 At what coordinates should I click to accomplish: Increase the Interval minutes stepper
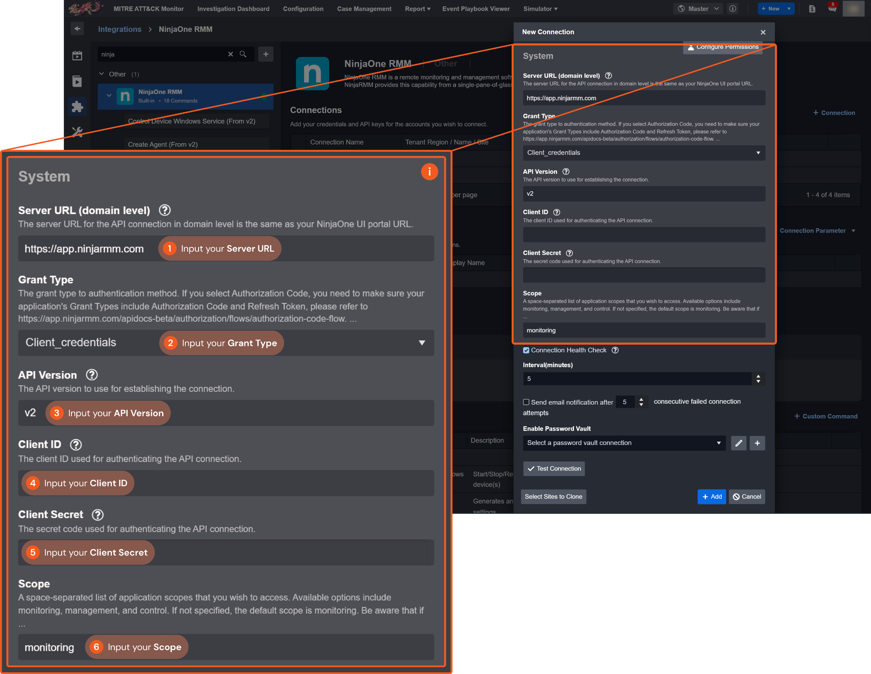[758, 376]
